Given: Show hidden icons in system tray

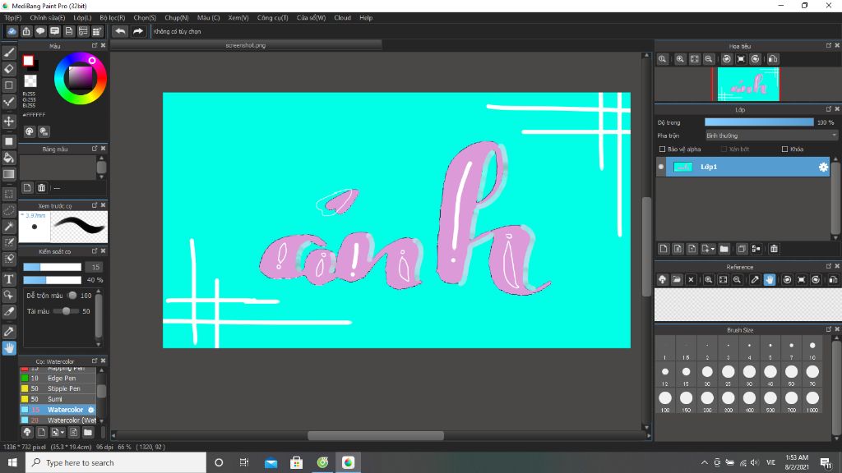Looking at the screenshot, I should pyautogui.click(x=704, y=462).
